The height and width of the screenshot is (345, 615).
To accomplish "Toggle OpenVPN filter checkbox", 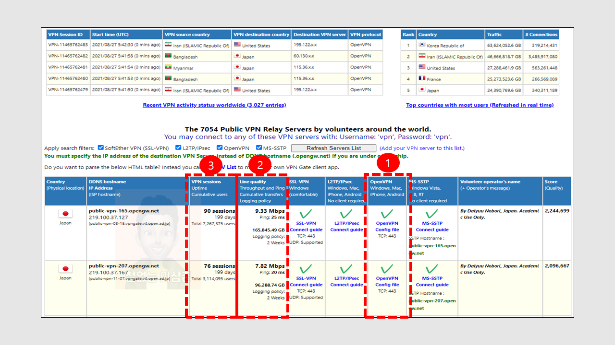I will (220, 148).
